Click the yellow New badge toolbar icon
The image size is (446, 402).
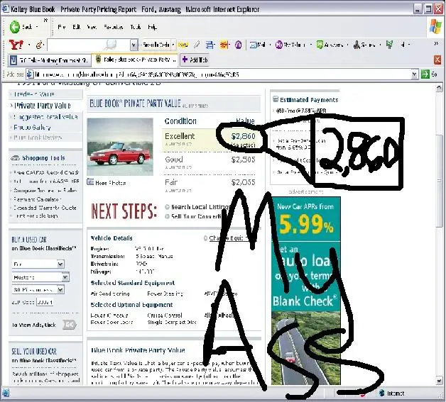click(183, 45)
